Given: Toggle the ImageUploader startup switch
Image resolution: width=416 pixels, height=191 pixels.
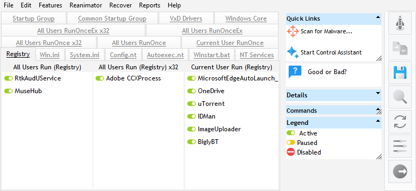Looking at the screenshot, I should click(x=192, y=129).
